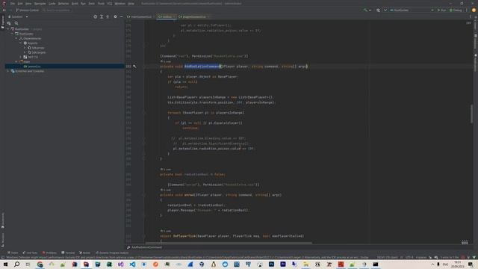The height and width of the screenshot is (269, 478).
Task: Click green checkmark status bar icon
Action: [474, 257]
